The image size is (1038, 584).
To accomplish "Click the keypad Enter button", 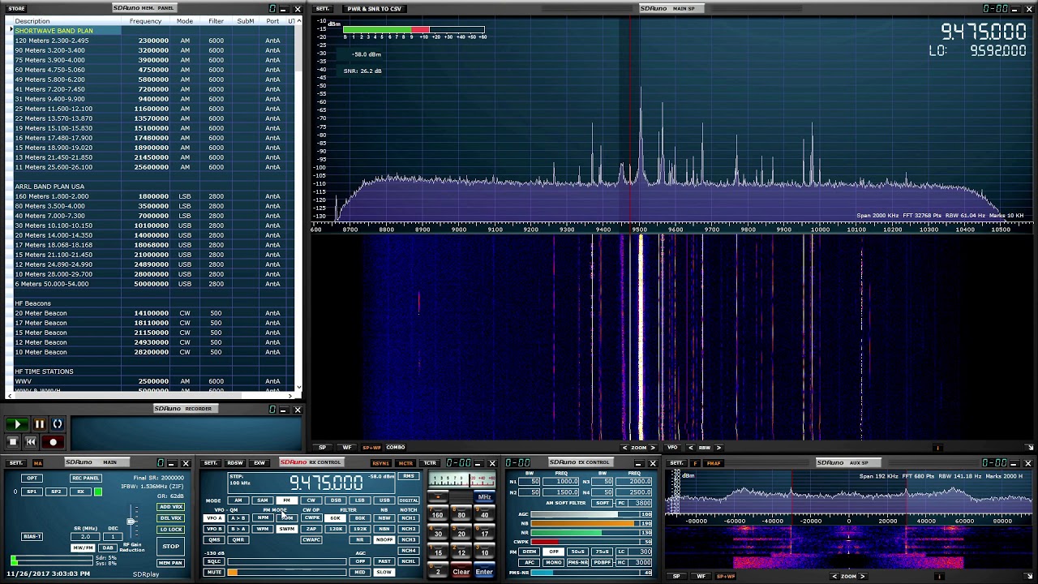I will (484, 572).
